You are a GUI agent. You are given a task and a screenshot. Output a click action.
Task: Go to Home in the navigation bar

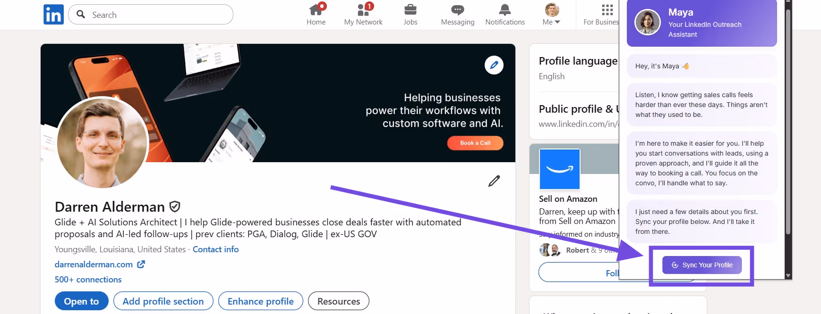[x=316, y=15]
